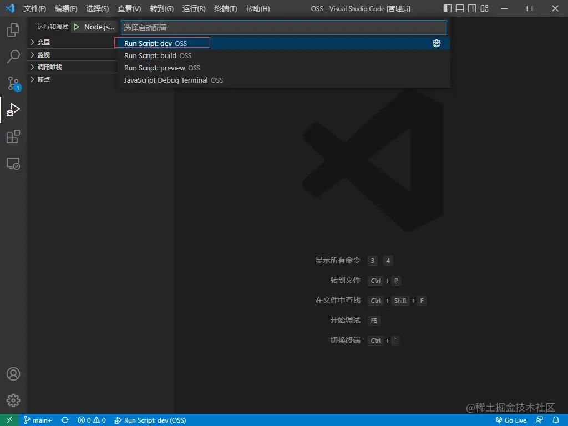Click errors and warnings count in status bar
This screenshot has height=426, width=568.
[92, 420]
